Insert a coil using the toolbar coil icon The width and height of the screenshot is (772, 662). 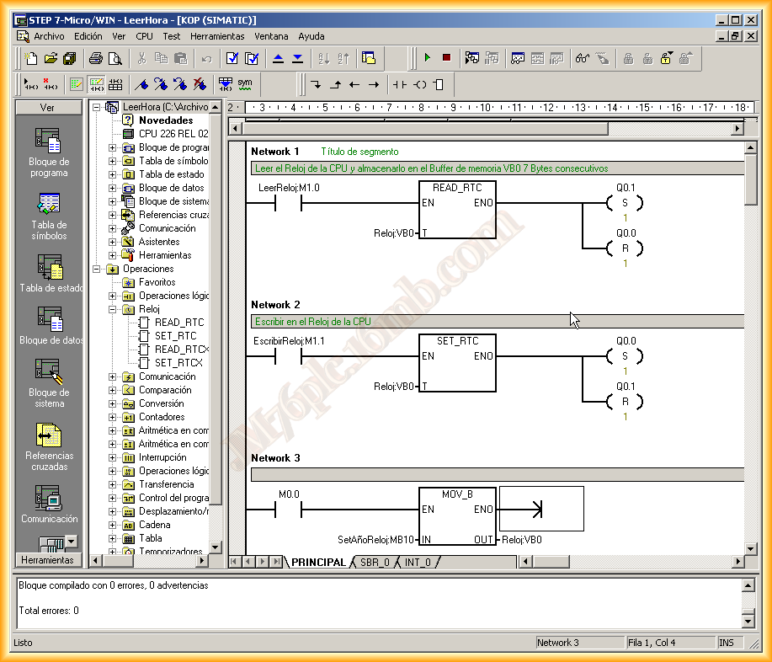point(420,84)
